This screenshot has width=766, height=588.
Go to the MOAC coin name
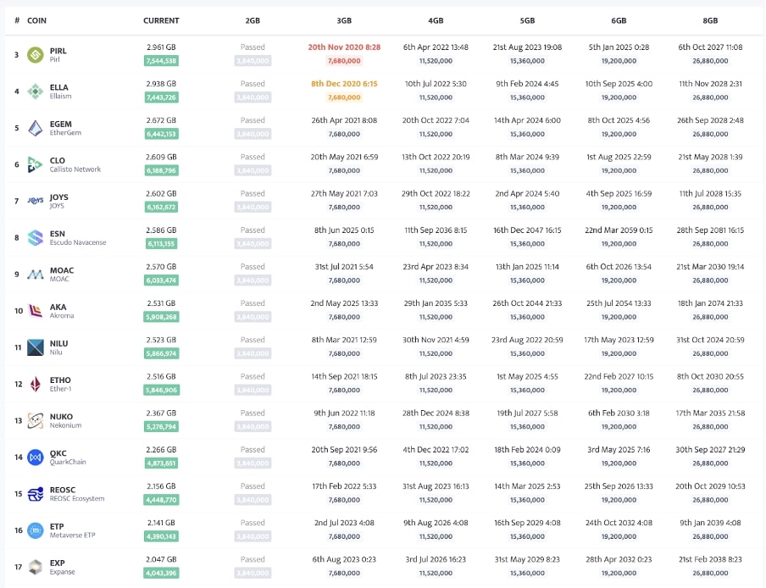(62, 270)
